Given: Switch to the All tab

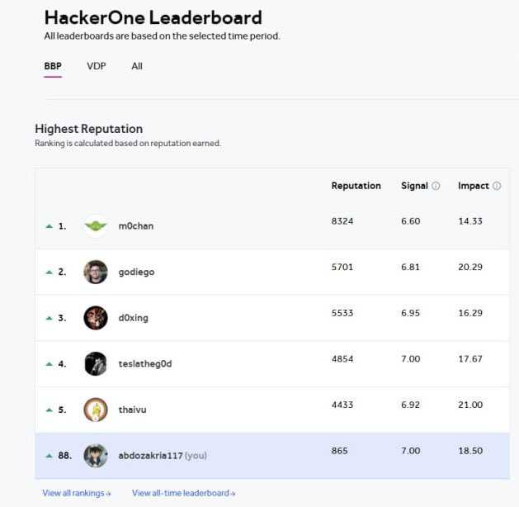Looking at the screenshot, I should (x=137, y=66).
